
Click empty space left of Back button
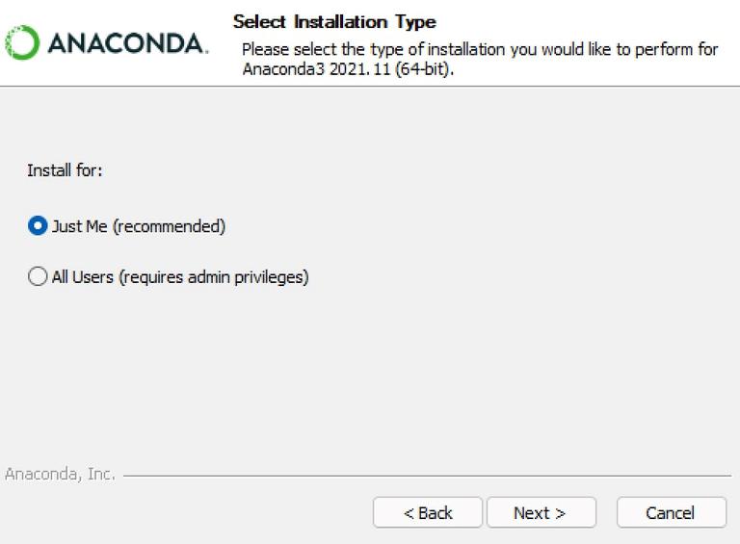[x=193, y=513]
